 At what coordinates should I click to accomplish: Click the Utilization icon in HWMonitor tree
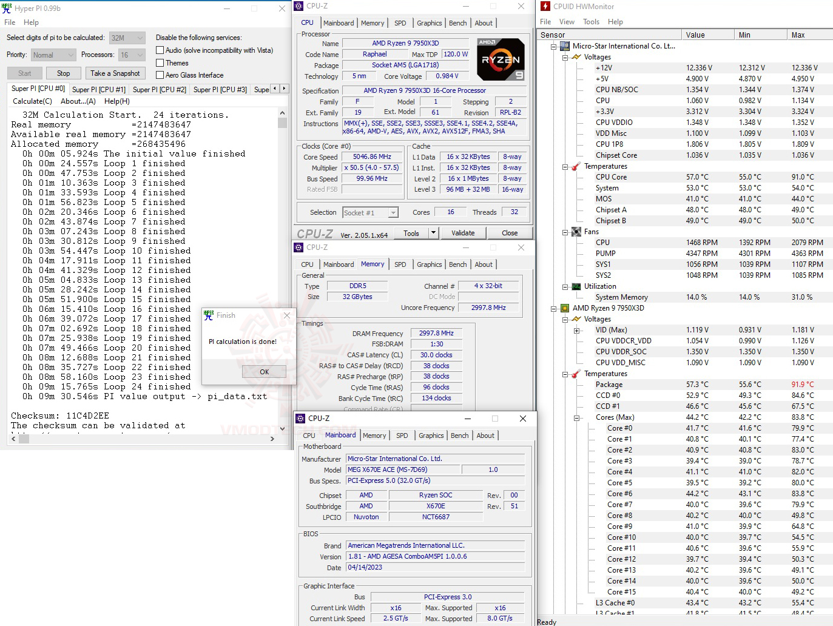click(576, 286)
